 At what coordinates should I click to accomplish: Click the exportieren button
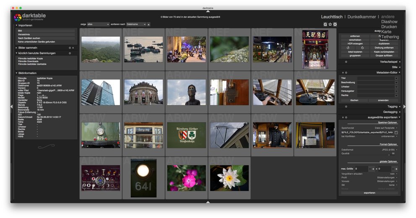coord(369,193)
